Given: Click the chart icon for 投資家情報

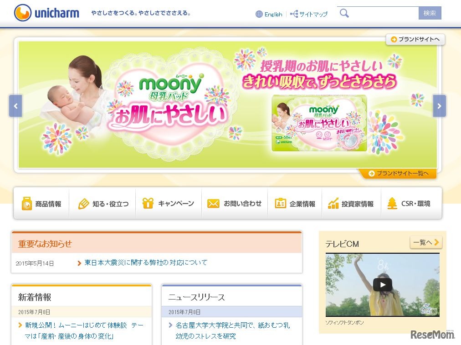Looking at the screenshot, I should click(x=333, y=203).
